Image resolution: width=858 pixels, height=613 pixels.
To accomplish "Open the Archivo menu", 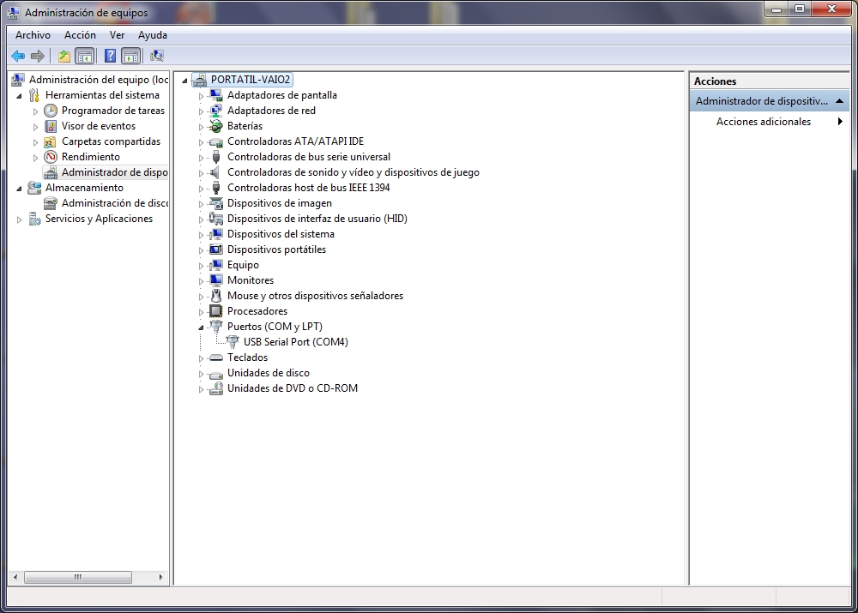I will tap(33, 35).
